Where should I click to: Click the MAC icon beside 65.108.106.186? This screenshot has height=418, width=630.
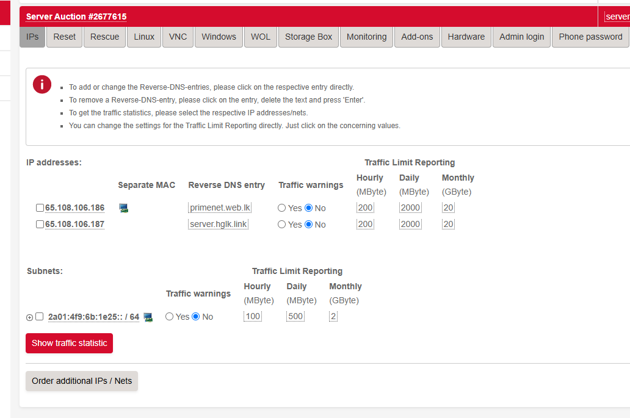coord(124,208)
